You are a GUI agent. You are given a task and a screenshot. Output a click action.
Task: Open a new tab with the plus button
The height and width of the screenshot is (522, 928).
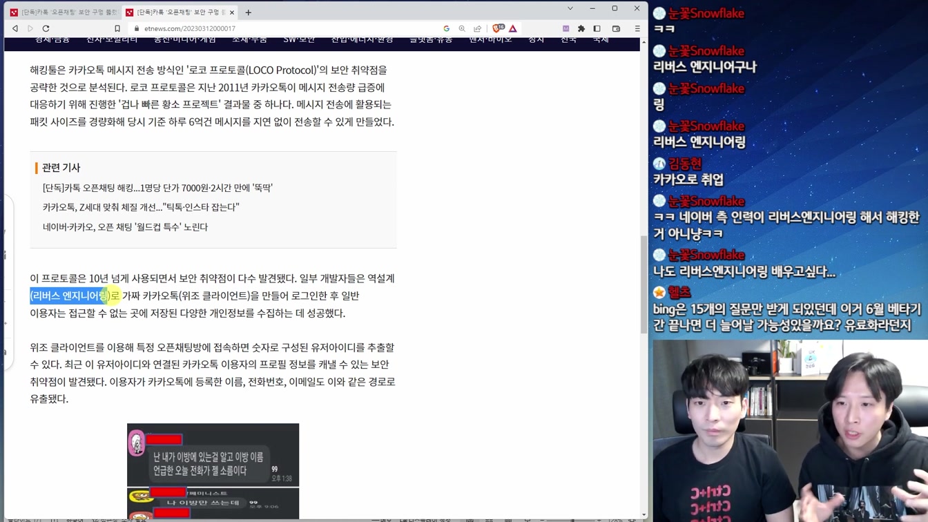click(x=249, y=12)
